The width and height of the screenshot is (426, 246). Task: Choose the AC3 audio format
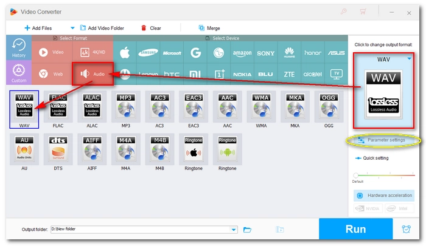pyautogui.click(x=159, y=106)
